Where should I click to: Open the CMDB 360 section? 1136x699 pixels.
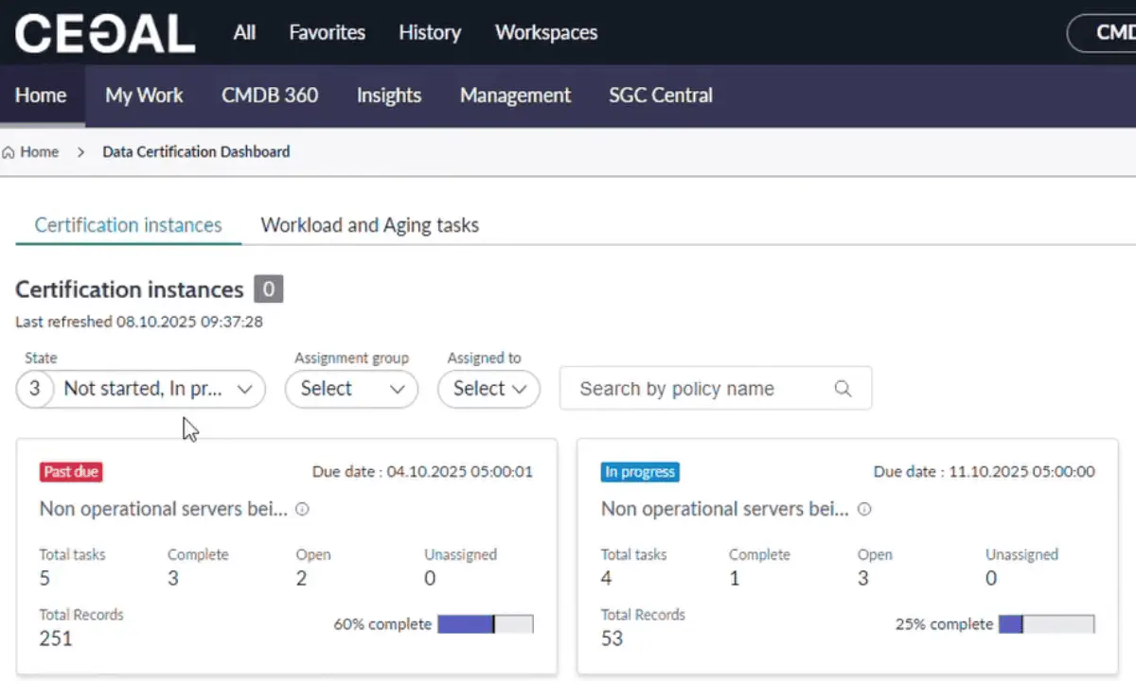click(270, 96)
